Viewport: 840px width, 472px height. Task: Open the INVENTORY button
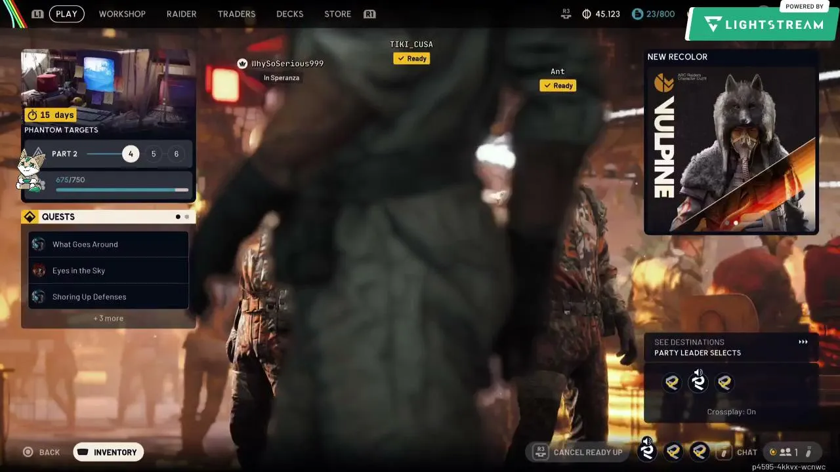108,452
